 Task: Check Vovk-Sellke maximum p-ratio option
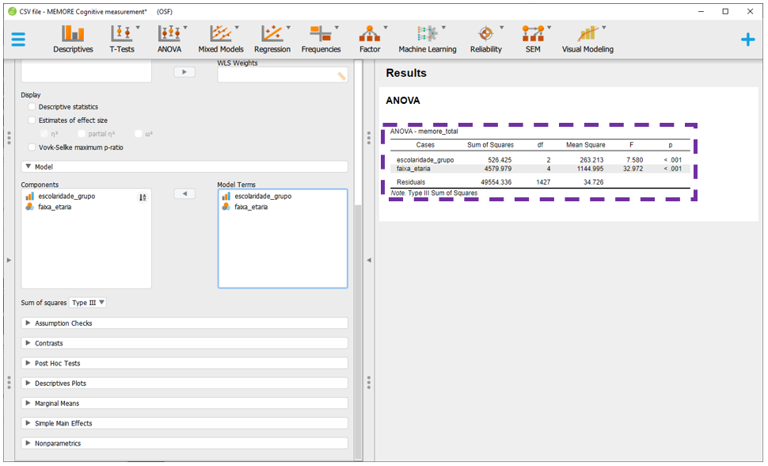32,147
